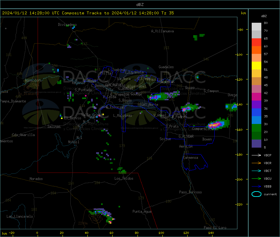The width and height of the screenshot is (280, 237).
Task: Click the Bowen location label
Action: point(207,139)
